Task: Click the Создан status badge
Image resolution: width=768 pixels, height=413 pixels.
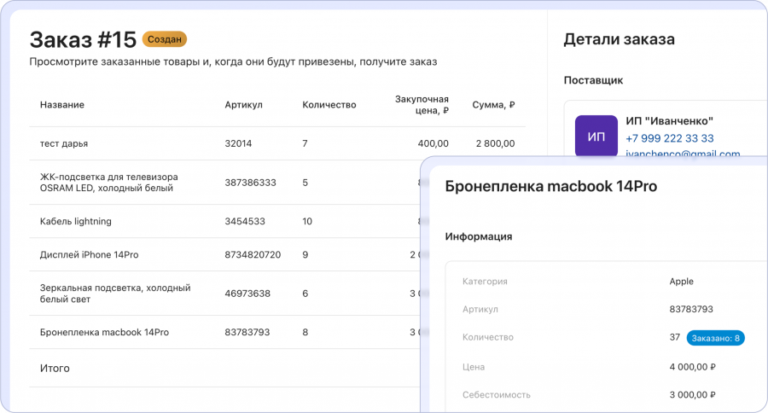Action: tap(165, 39)
